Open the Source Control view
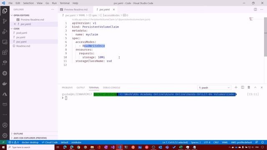The image size is (267, 150). click(5, 21)
